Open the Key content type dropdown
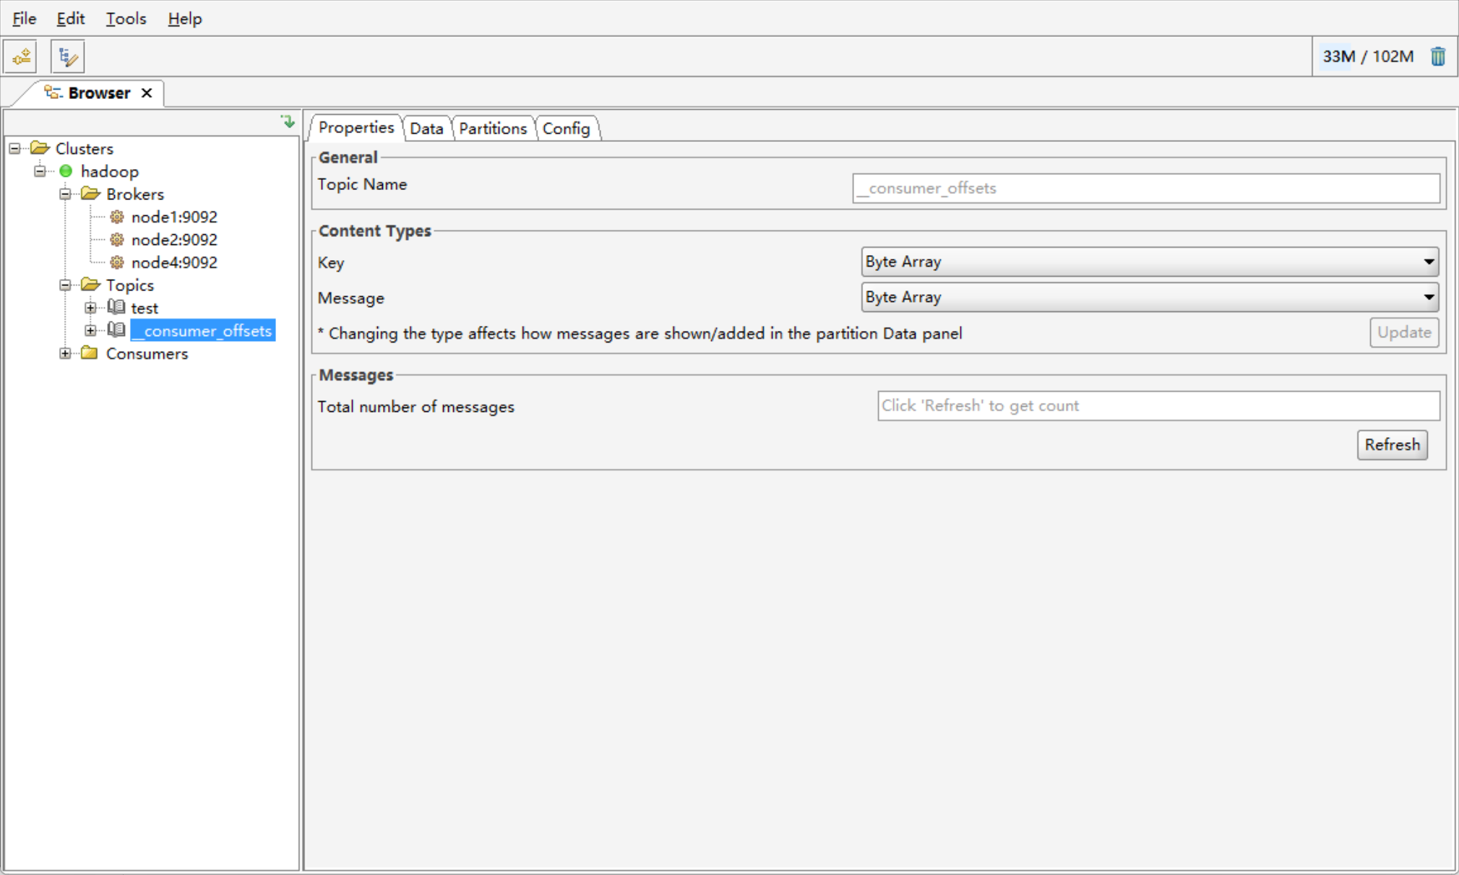 point(1149,262)
